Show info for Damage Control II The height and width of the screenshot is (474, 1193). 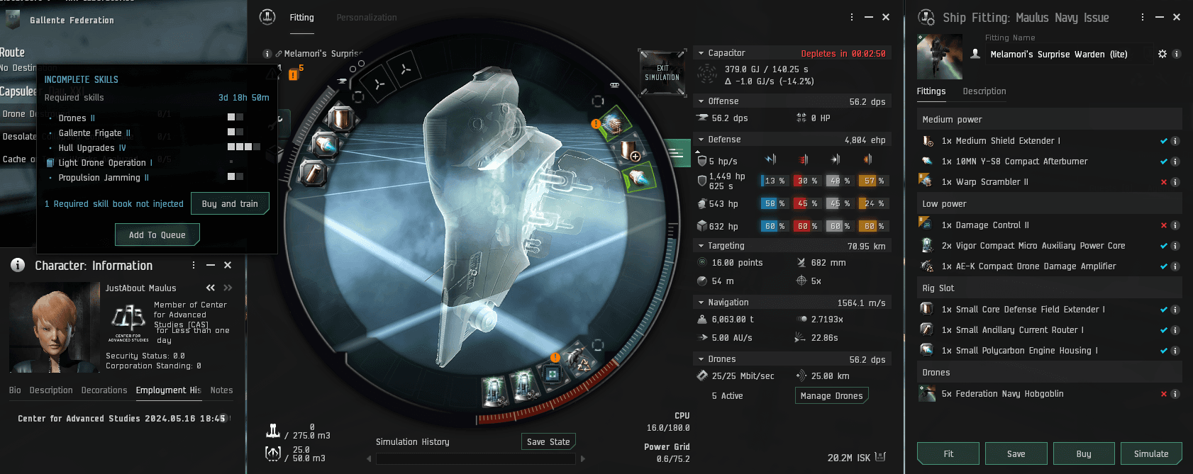1175,225
